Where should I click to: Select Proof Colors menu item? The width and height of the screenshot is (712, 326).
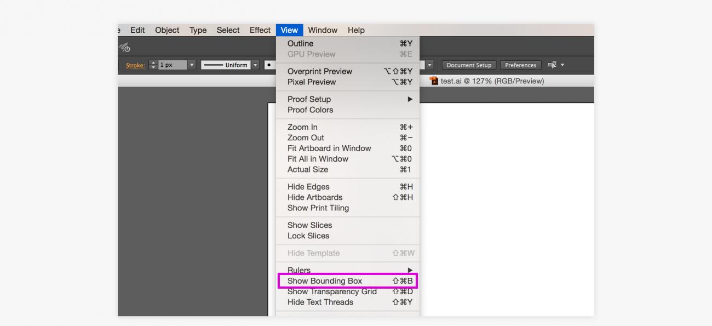[x=348, y=110]
